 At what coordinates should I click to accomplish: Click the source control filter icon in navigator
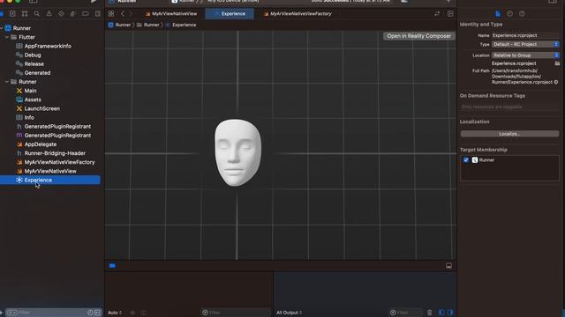[x=97, y=313]
